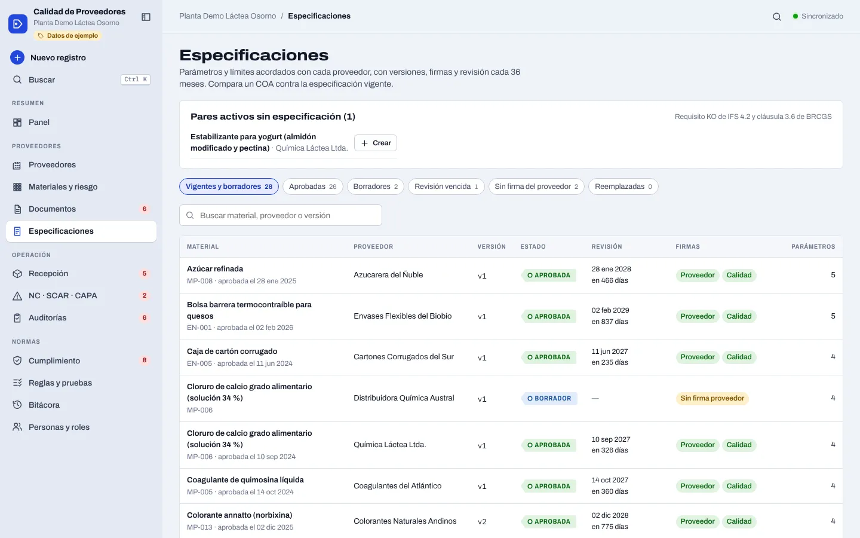This screenshot has height=538, width=860.
Task: Open Bitácora in the sidebar
Action: coord(81,405)
